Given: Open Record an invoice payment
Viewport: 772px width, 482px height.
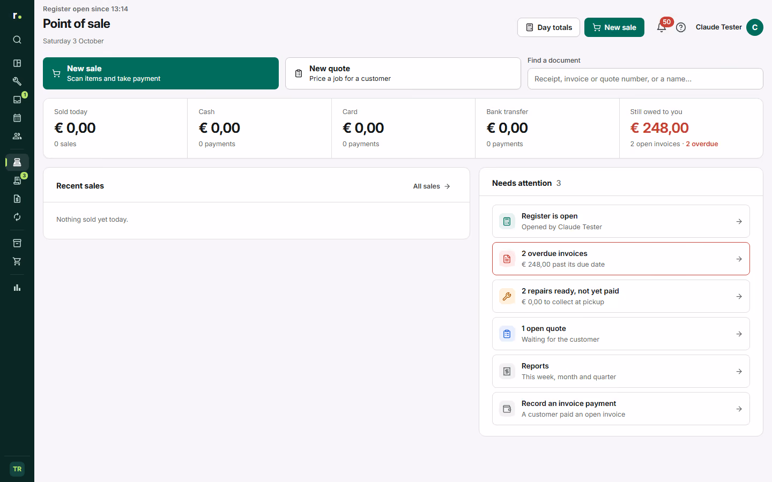Looking at the screenshot, I should (x=621, y=409).
